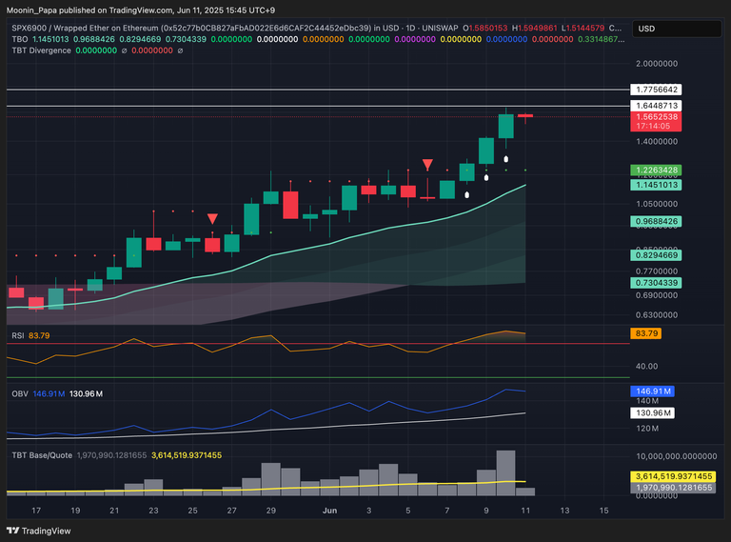Screen dimensions: 731x542
Task: Select the TBO indicator legend label
Action: click(x=20, y=39)
